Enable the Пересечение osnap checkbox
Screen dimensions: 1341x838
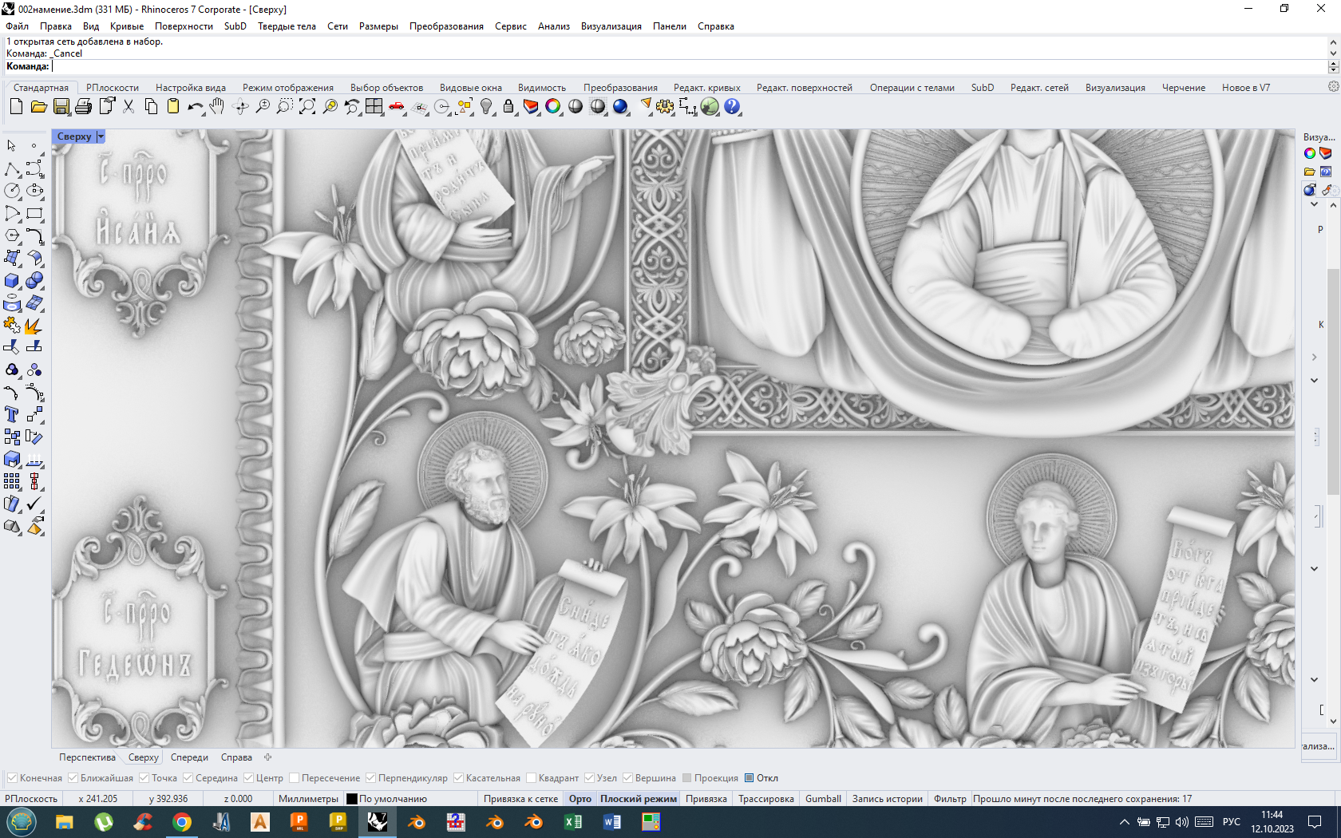[294, 778]
